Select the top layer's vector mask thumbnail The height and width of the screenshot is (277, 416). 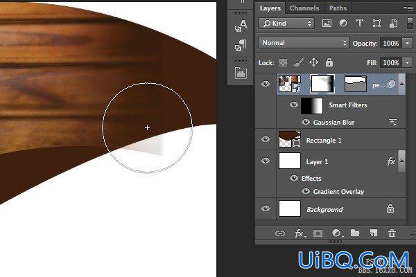click(x=356, y=84)
